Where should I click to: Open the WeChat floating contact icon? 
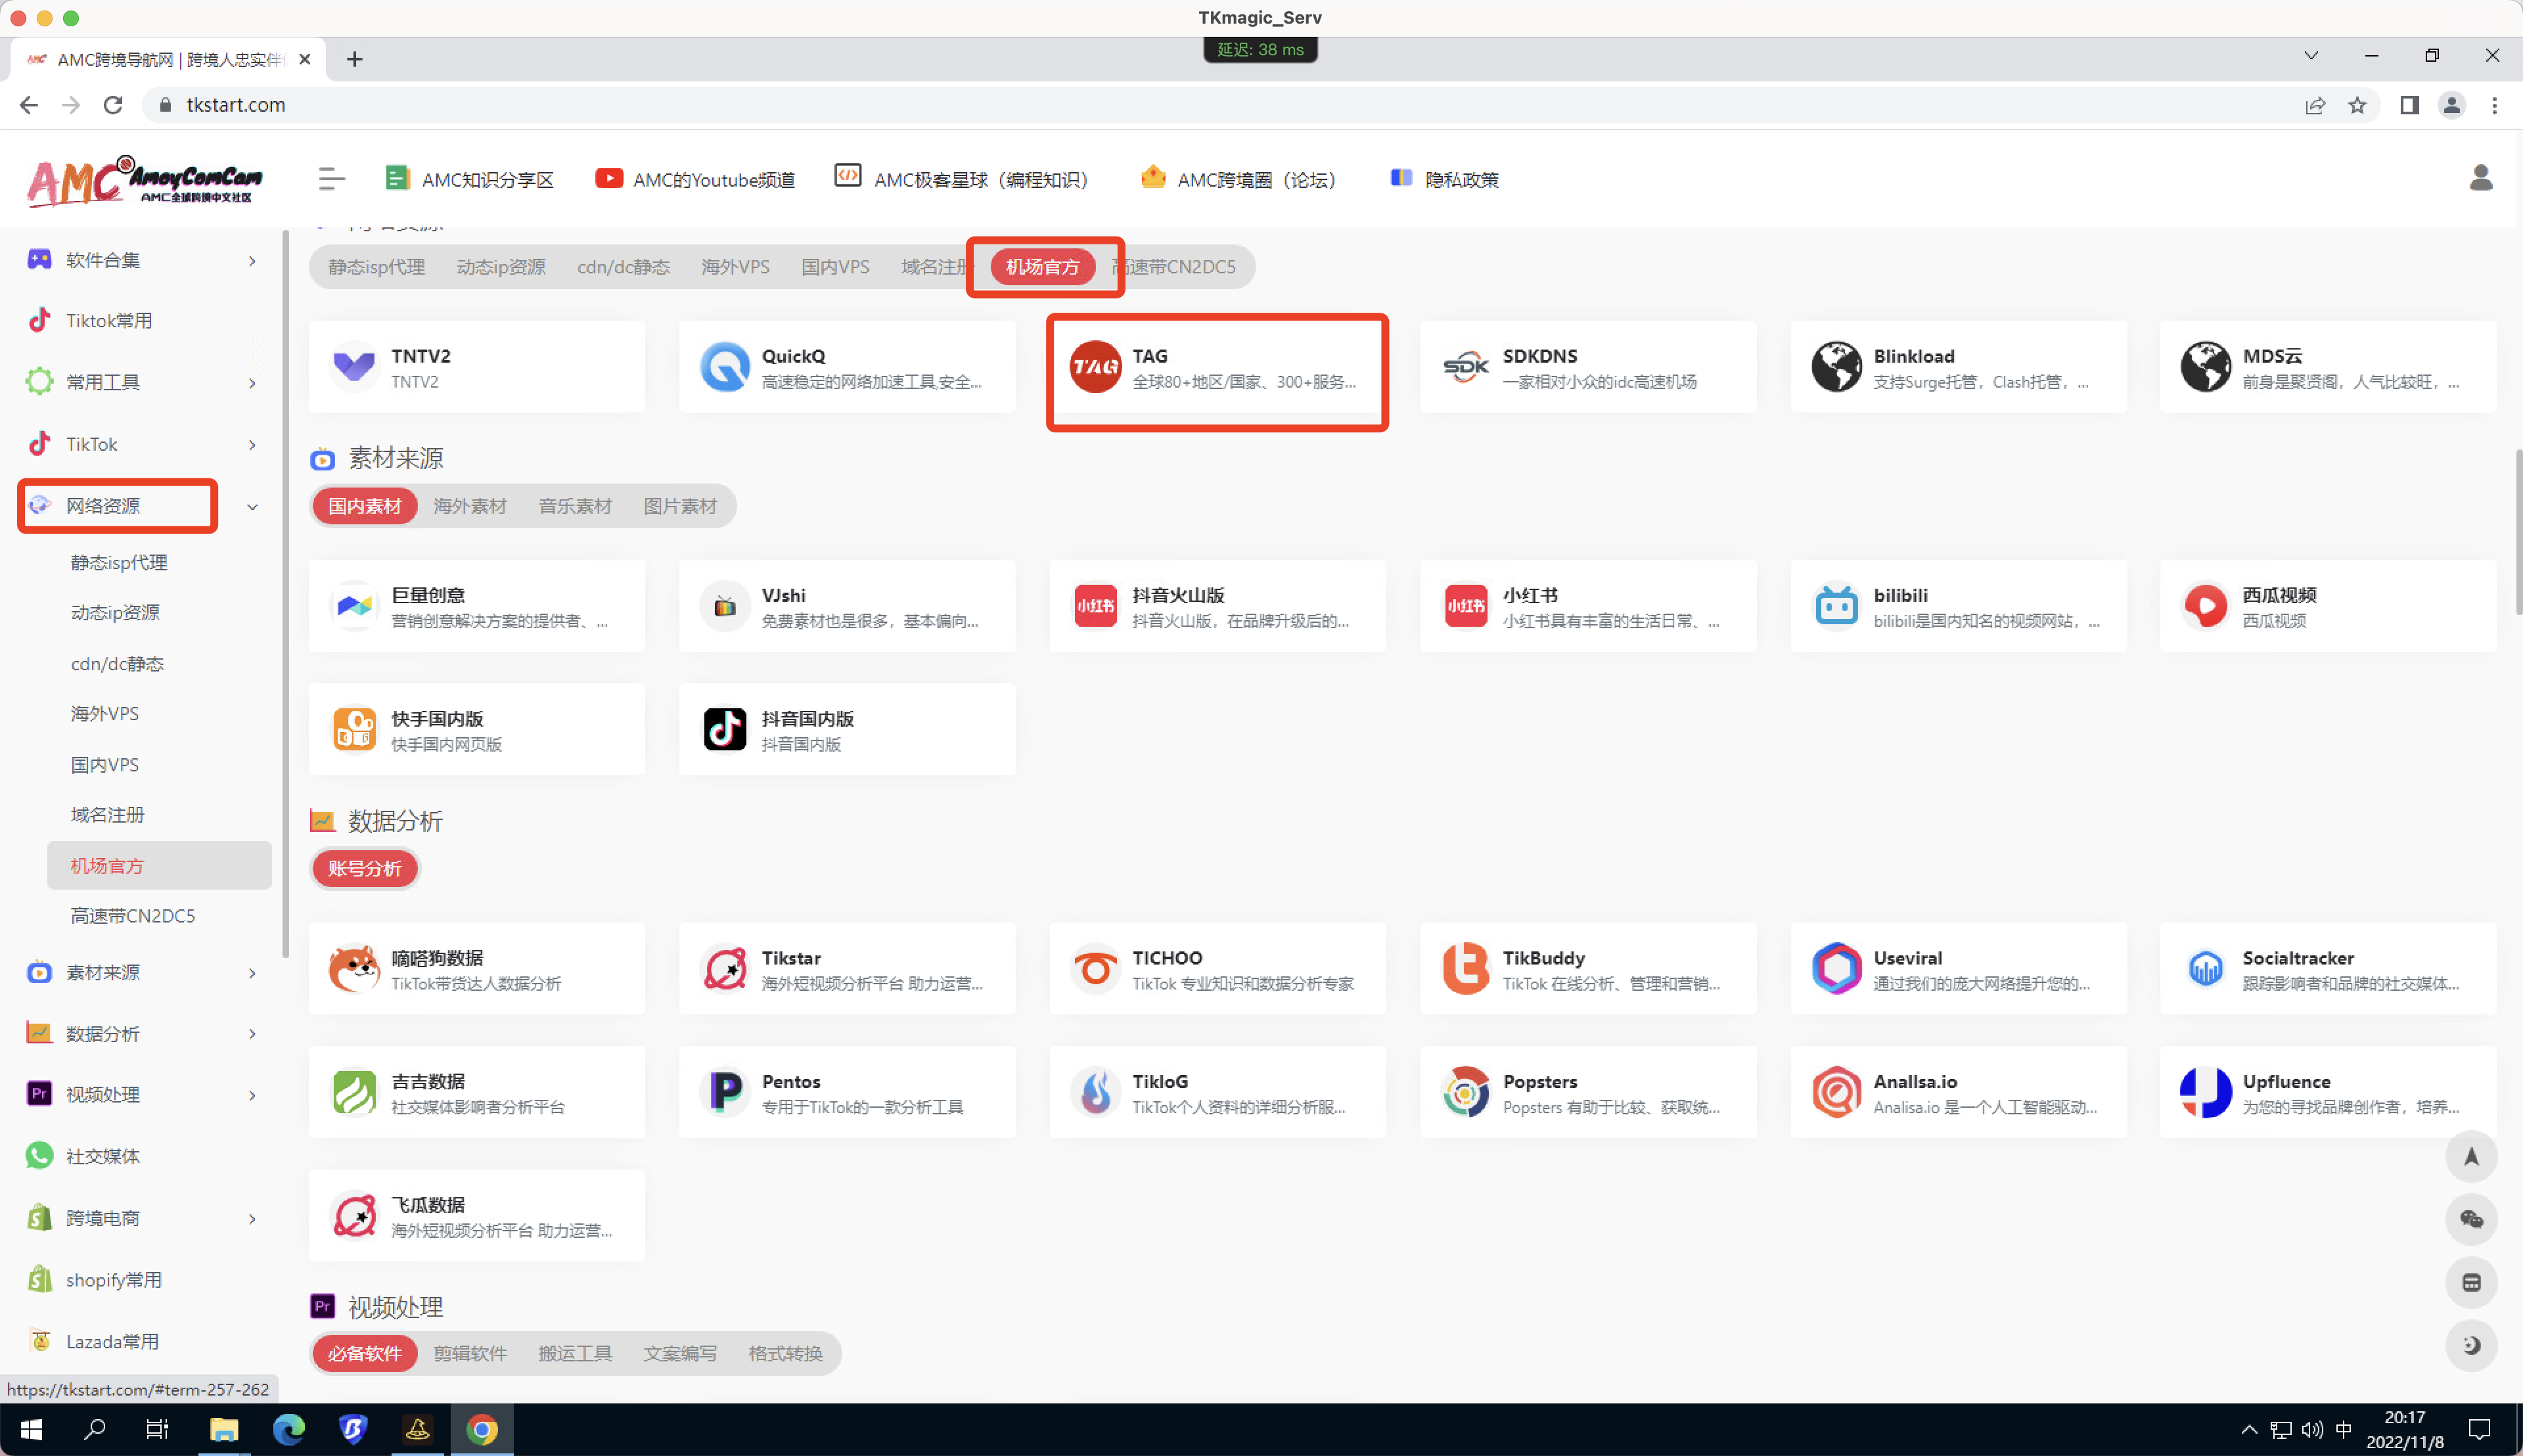coord(2470,1219)
